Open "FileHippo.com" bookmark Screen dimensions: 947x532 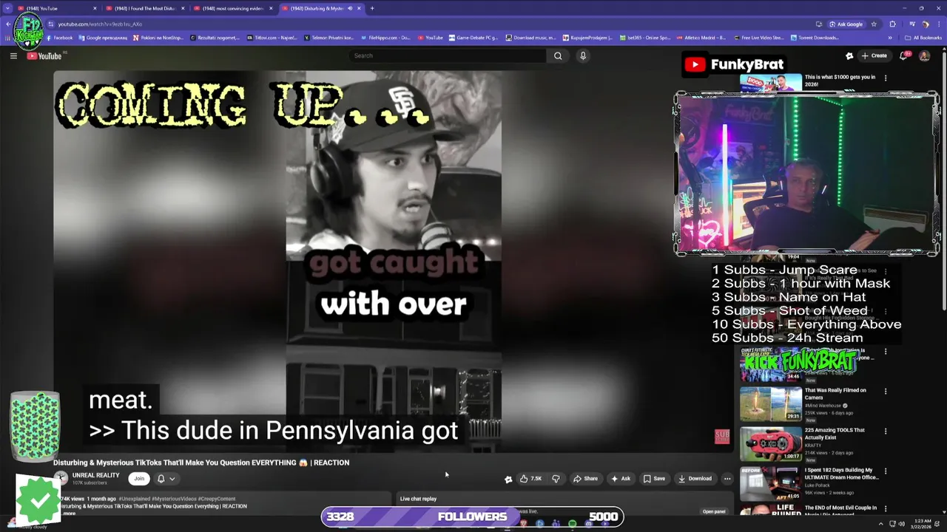tap(385, 38)
